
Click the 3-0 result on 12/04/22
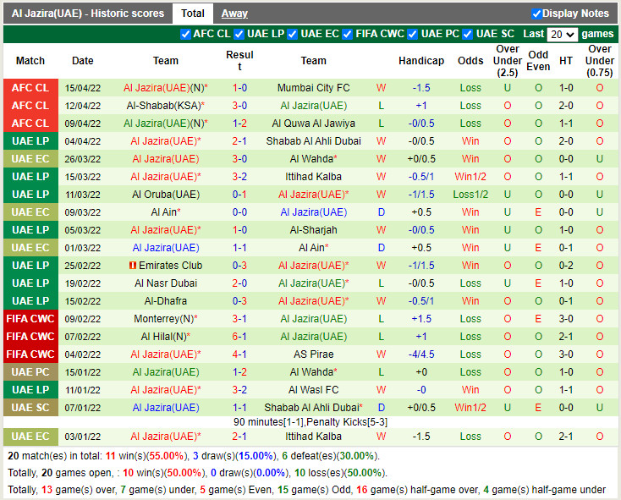click(239, 106)
